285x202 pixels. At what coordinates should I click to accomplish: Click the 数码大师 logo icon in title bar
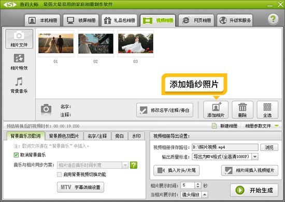10,4
